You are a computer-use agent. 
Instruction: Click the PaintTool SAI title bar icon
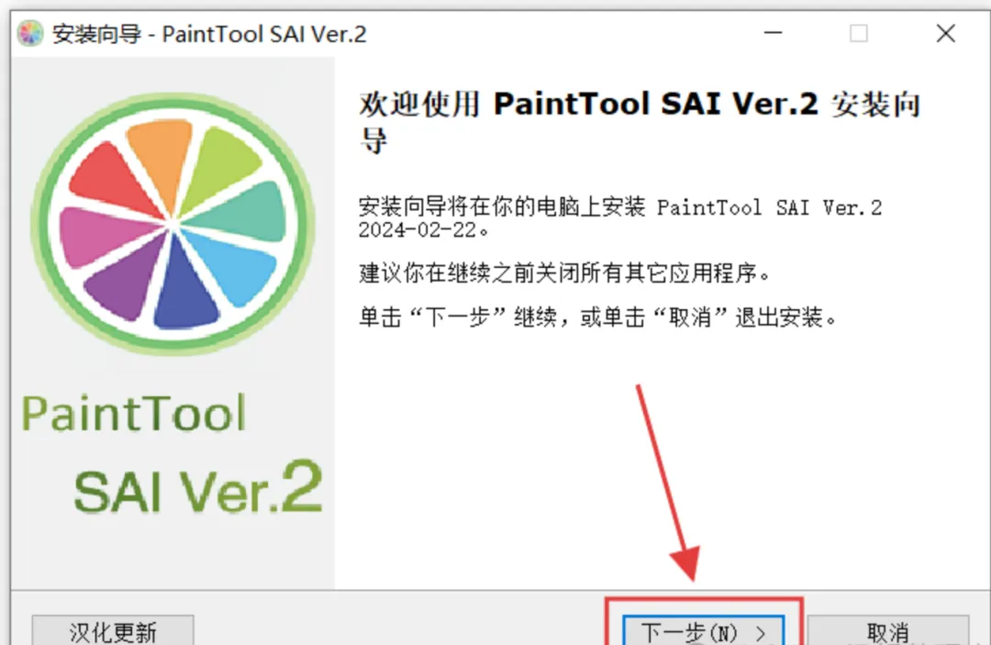click(29, 33)
